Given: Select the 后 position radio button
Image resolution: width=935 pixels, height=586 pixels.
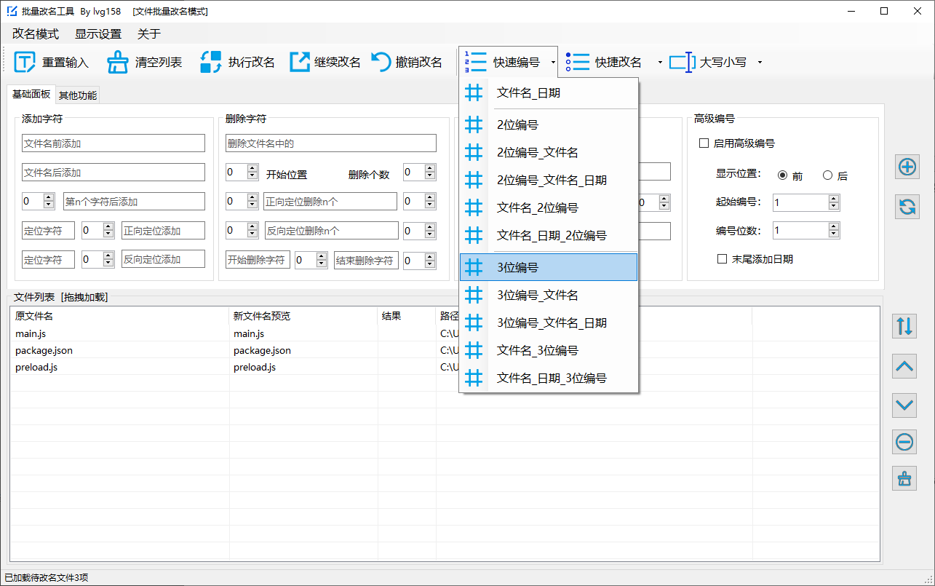Looking at the screenshot, I should [x=827, y=175].
